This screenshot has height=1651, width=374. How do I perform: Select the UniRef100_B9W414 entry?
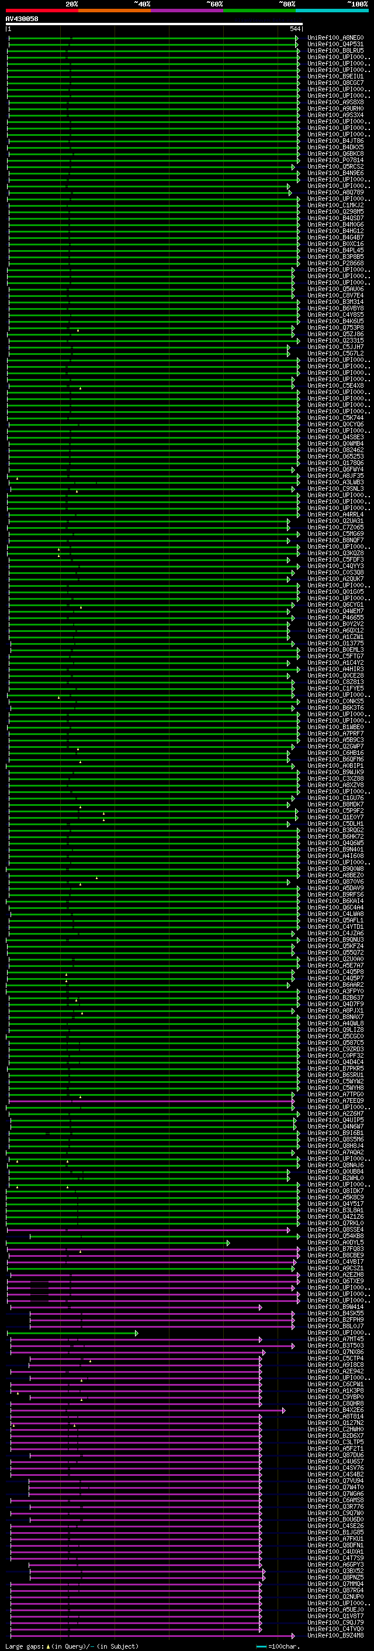(335, 1307)
